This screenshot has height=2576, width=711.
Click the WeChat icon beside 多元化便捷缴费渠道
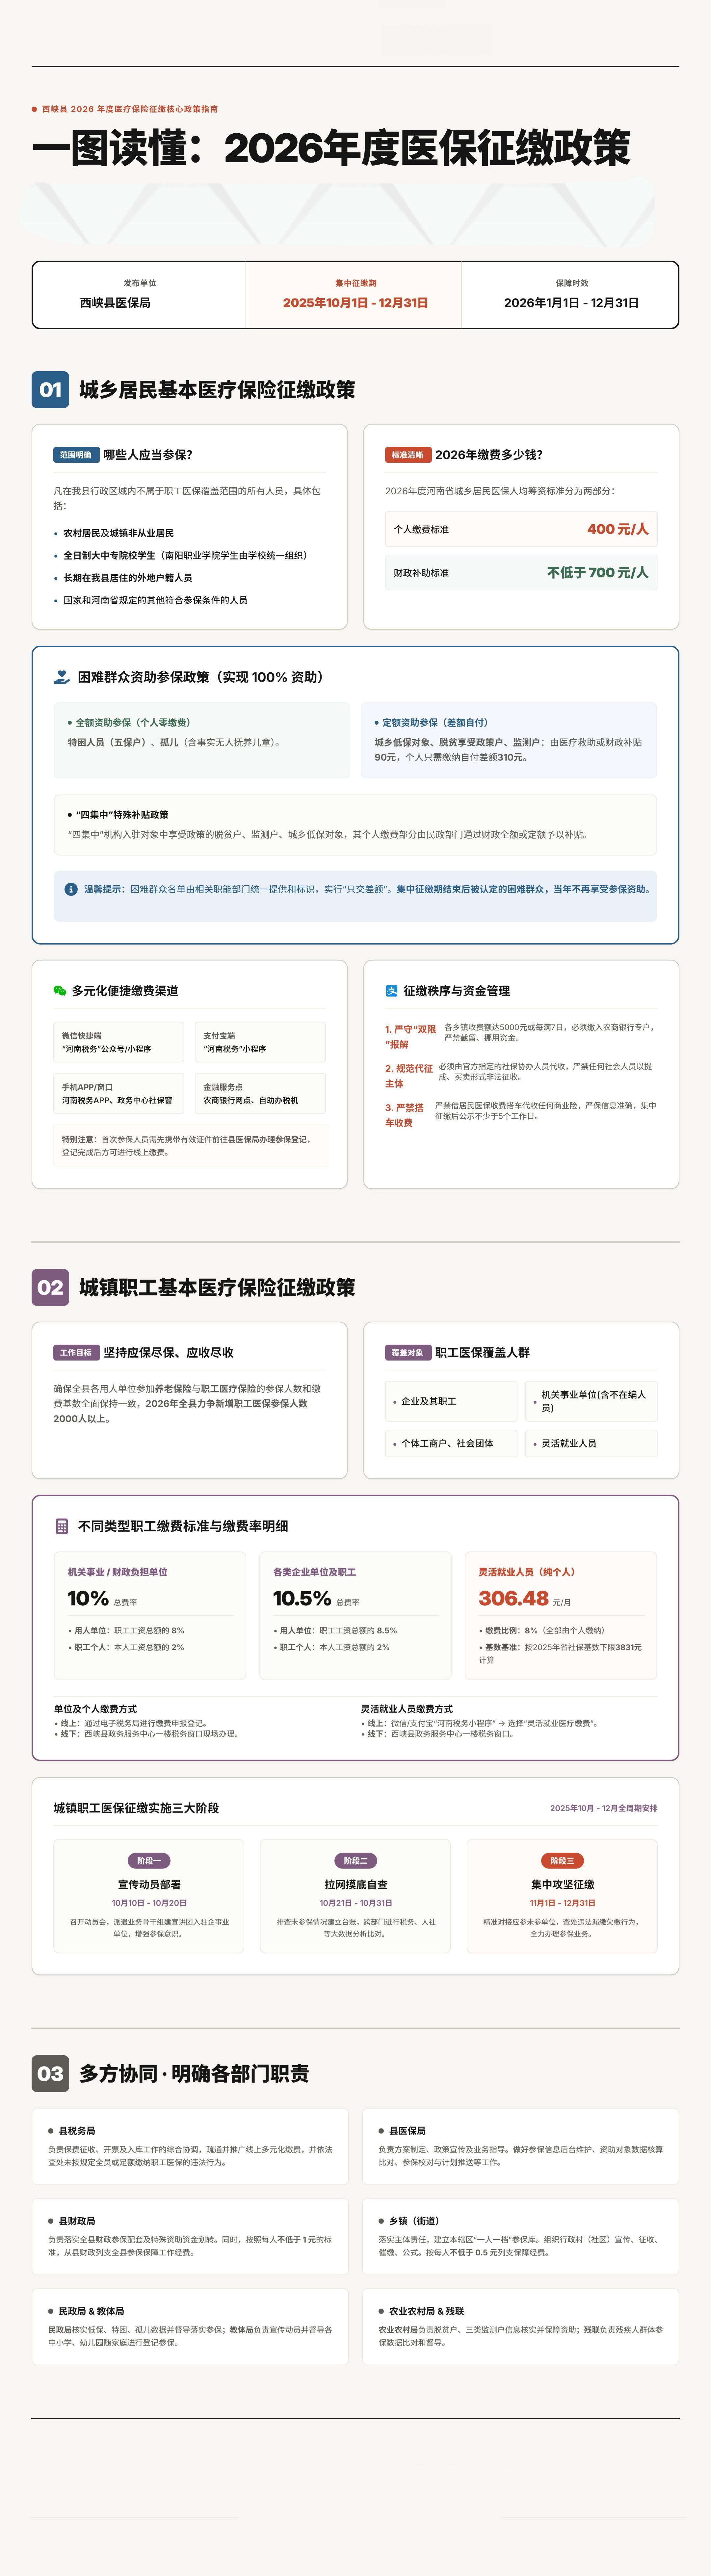[x=60, y=991]
